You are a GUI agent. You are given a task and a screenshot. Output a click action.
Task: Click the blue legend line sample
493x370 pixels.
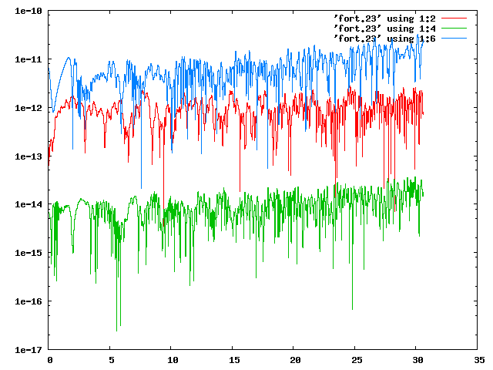coord(454,39)
